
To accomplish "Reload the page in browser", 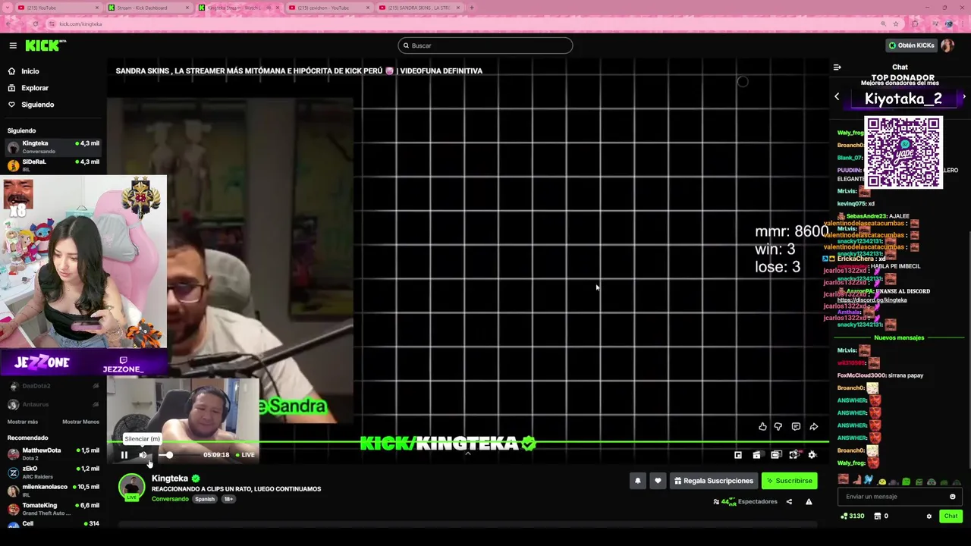I will (x=36, y=24).
